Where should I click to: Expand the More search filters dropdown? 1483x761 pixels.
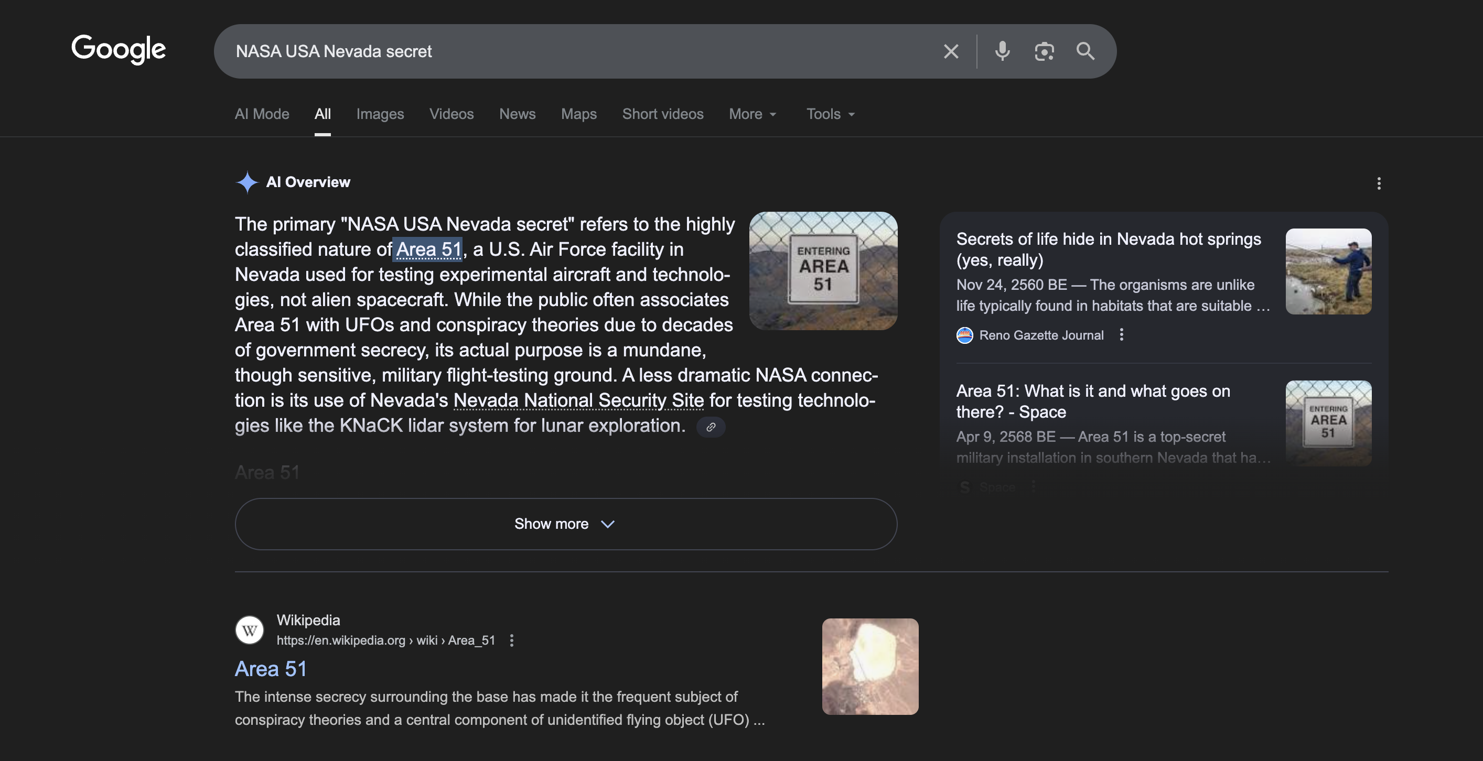(x=752, y=114)
